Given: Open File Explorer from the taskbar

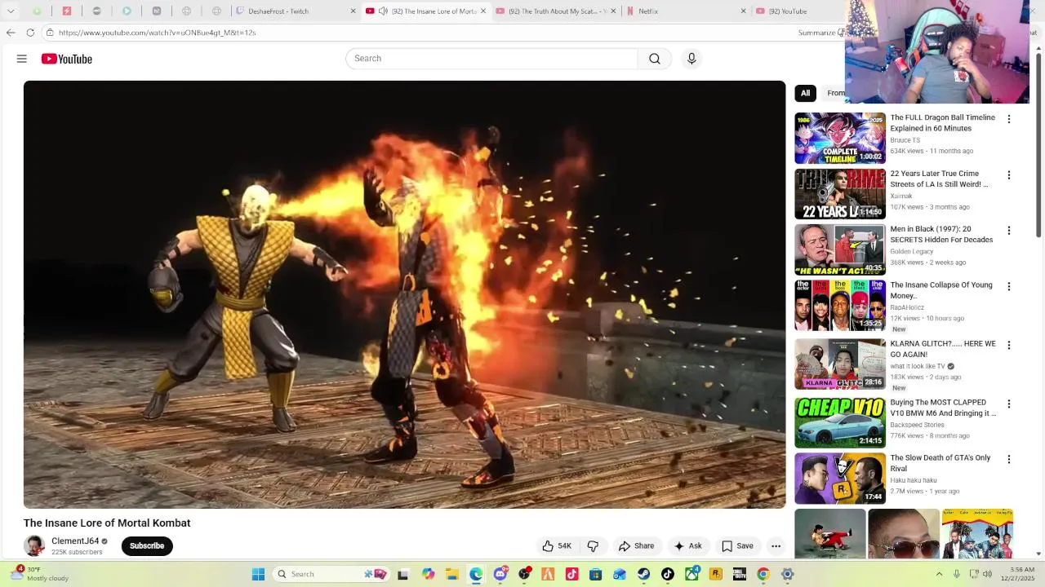Looking at the screenshot, I should [452, 574].
